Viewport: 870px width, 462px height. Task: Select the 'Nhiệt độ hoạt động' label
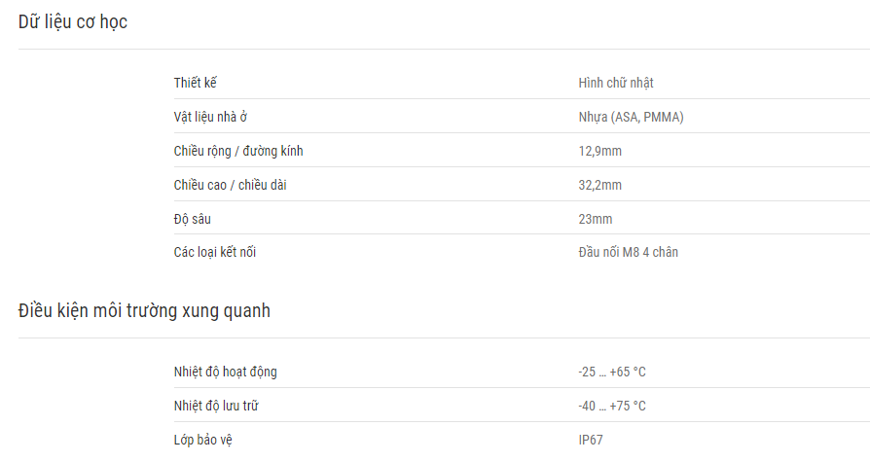pos(225,372)
